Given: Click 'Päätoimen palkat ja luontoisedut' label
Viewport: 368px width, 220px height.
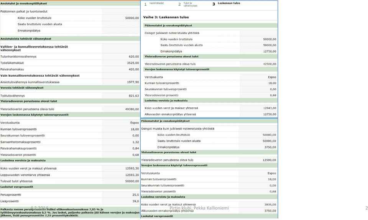Looking at the screenshot, I should pos(24,11).
